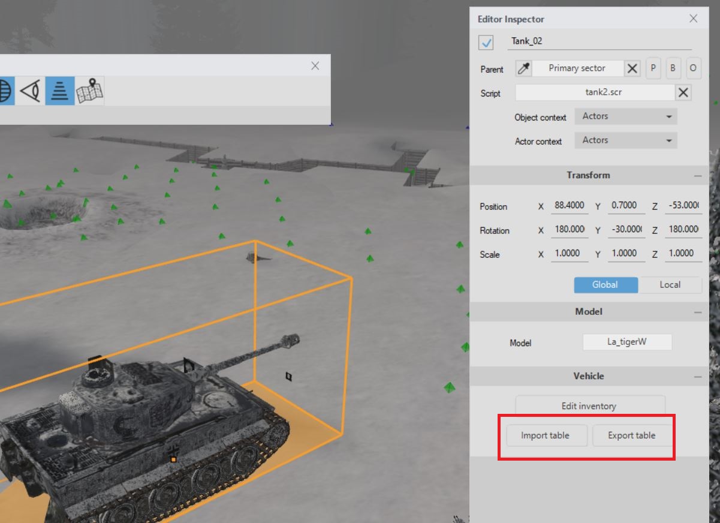Click the eye view toolbar icon
Image resolution: width=720 pixels, height=523 pixels.
(31, 92)
